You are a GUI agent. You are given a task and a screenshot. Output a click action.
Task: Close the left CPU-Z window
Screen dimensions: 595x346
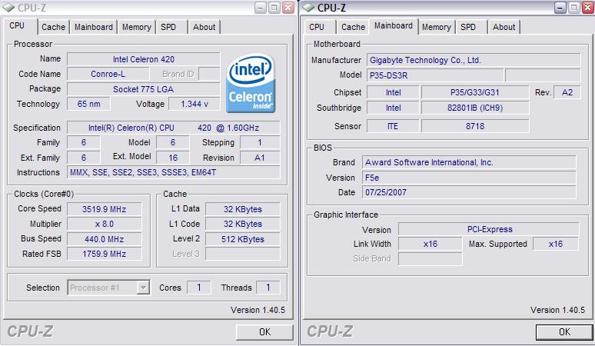coord(288,8)
